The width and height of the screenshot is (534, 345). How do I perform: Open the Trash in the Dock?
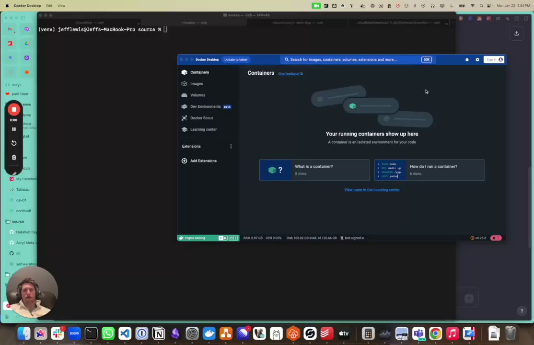(x=510, y=333)
